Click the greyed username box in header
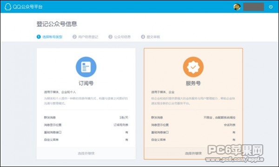The width and height of the screenshot is (279, 167). (x=253, y=7)
